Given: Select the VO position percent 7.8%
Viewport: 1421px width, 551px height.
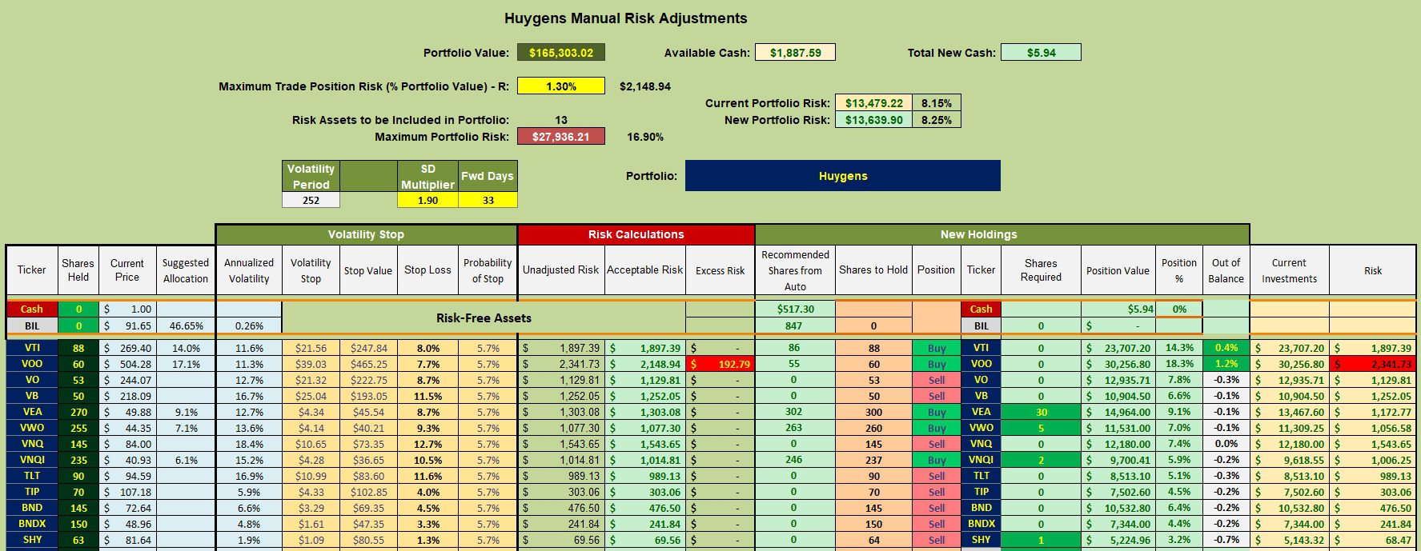Looking at the screenshot, I should point(1179,380).
